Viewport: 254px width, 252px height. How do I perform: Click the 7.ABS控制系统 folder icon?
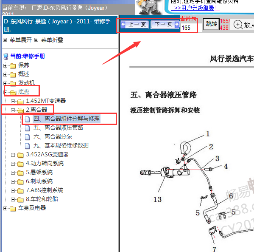coord(20,191)
